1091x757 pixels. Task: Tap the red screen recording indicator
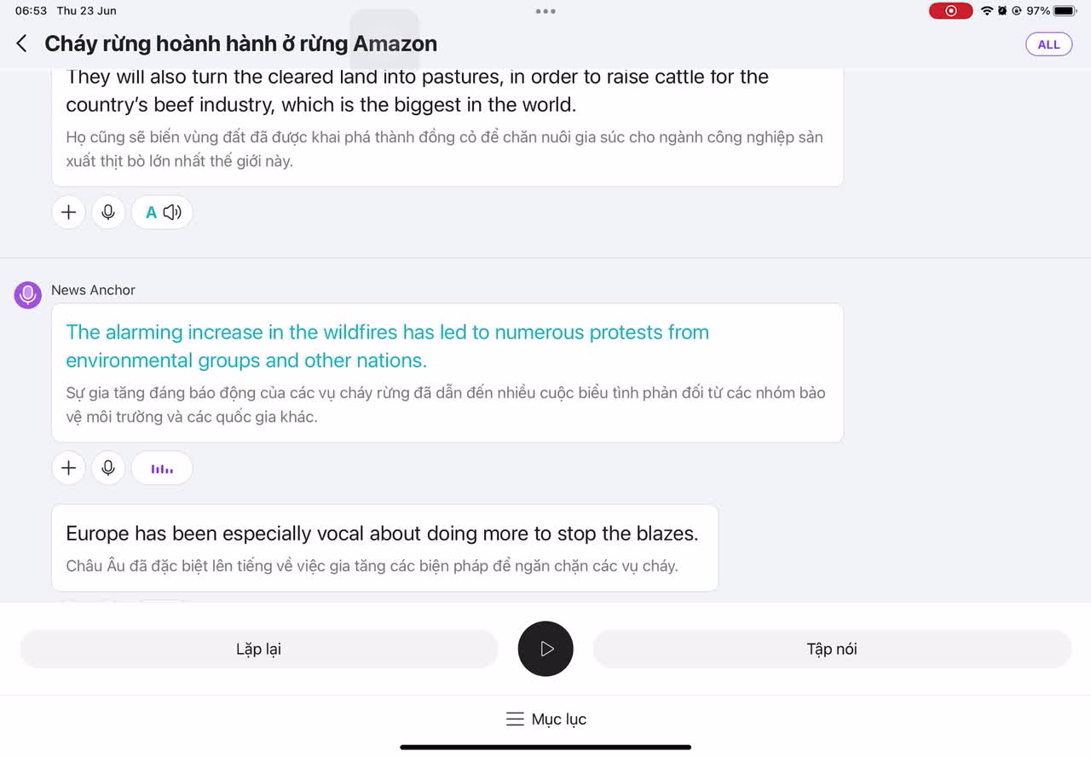(950, 11)
